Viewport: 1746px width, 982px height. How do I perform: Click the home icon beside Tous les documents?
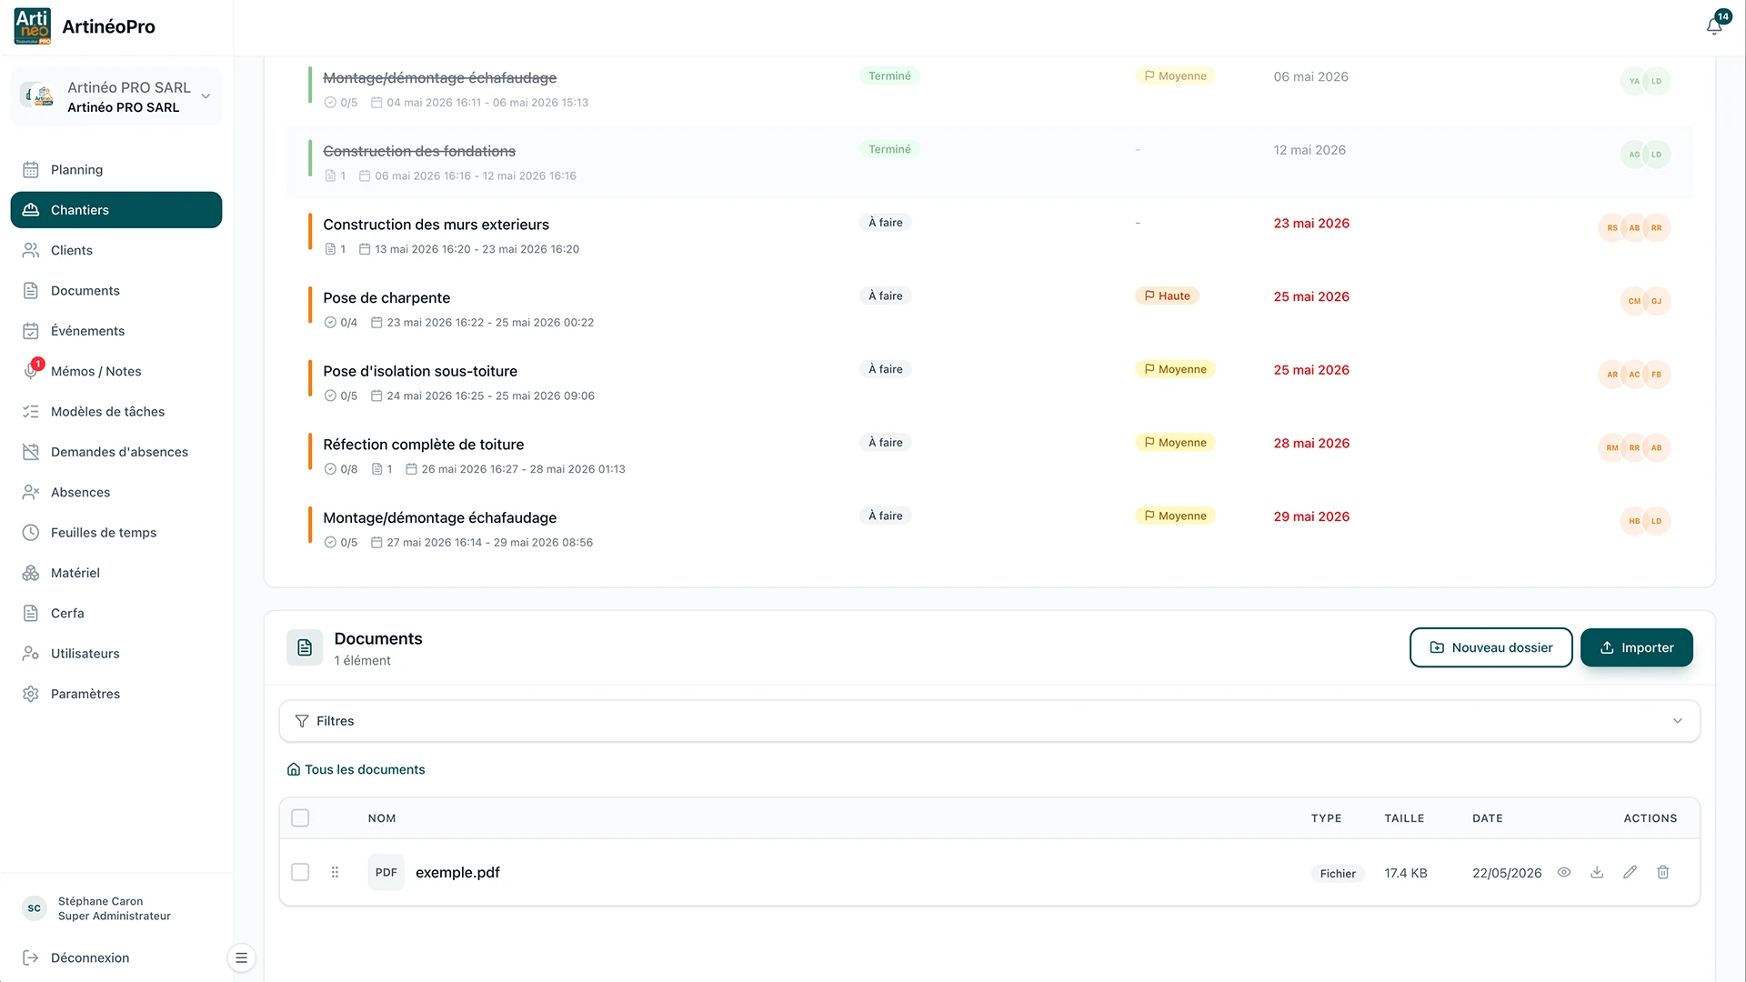coord(294,769)
